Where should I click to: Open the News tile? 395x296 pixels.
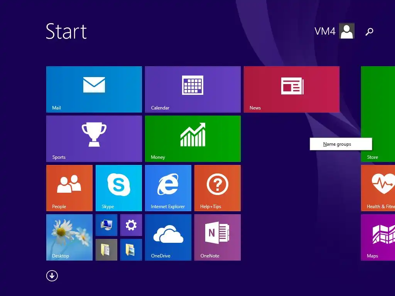click(x=292, y=89)
